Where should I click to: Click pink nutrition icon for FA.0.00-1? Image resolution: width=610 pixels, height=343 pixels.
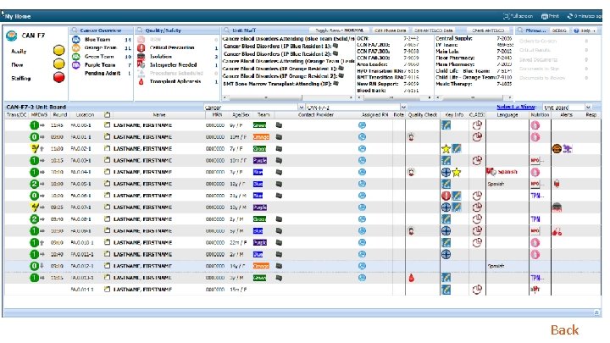tap(535, 125)
